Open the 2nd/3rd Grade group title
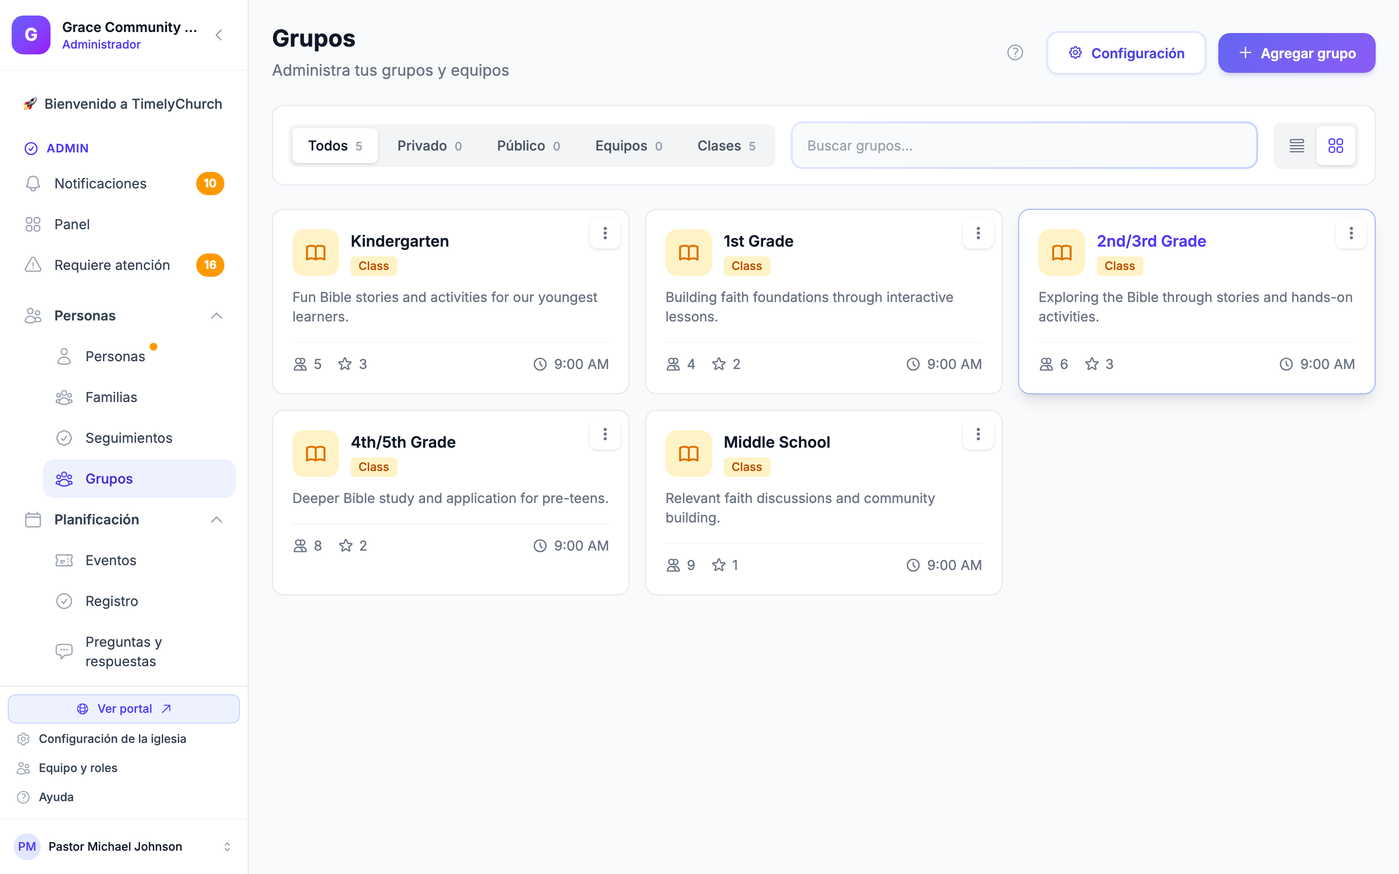 coord(1151,241)
